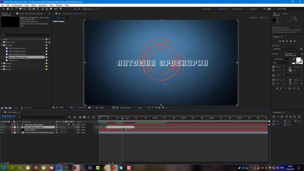Jump to first frame in Preview panel
The width and height of the screenshot is (304, 171).
point(279,41)
